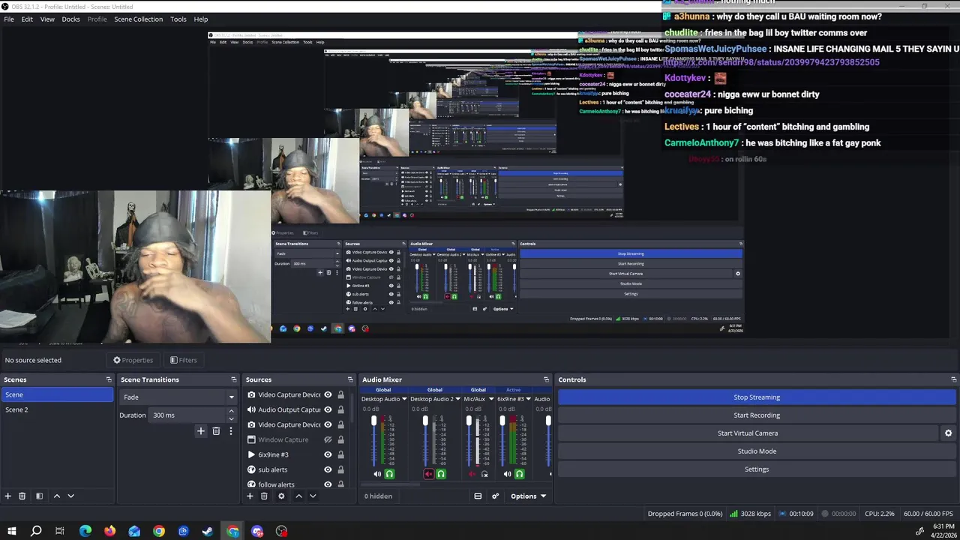
Task: Show the Window Capture source
Action: 328,439
